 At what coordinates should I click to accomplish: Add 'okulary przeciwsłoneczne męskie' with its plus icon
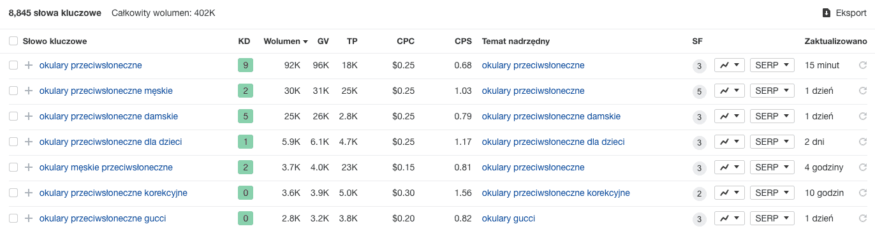pyautogui.click(x=28, y=91)
